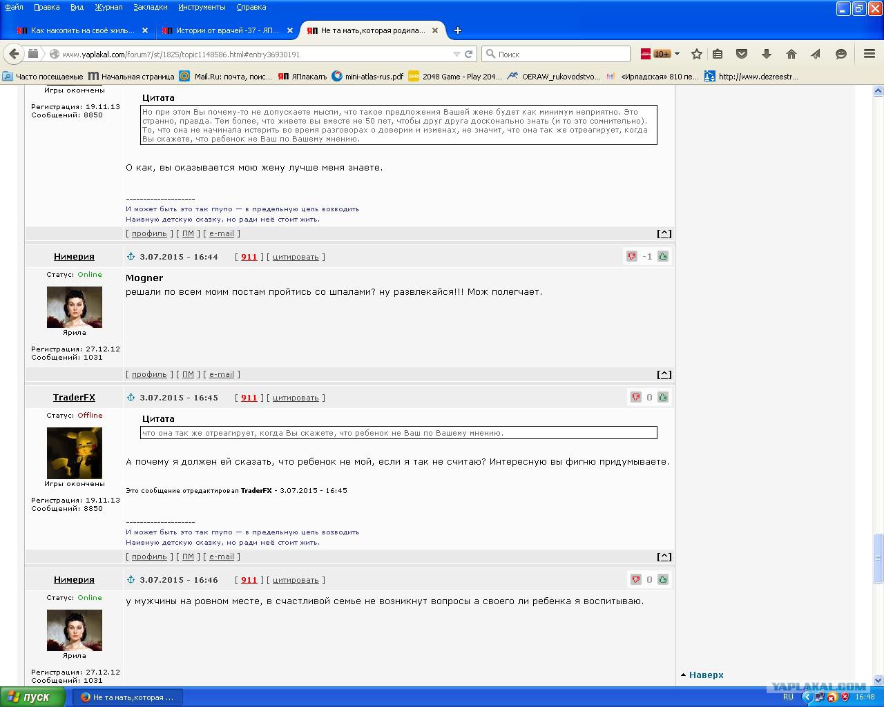Open Mail.Ru bookmark
Image resolution: width=884 pixels, height=707 pixels.
point(226,77)
